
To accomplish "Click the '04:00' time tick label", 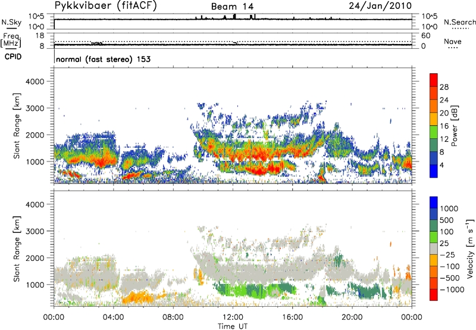I will coord(113,317).
